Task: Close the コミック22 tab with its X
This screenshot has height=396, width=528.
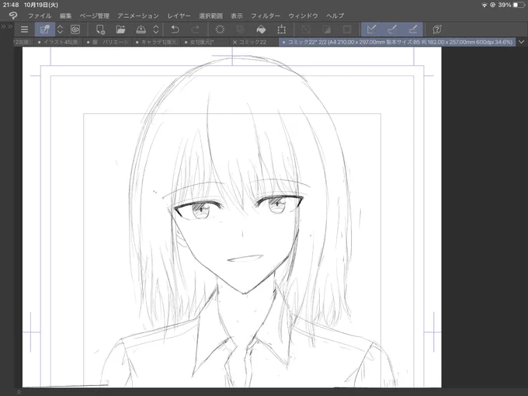Action: click(x=234, y=42)
